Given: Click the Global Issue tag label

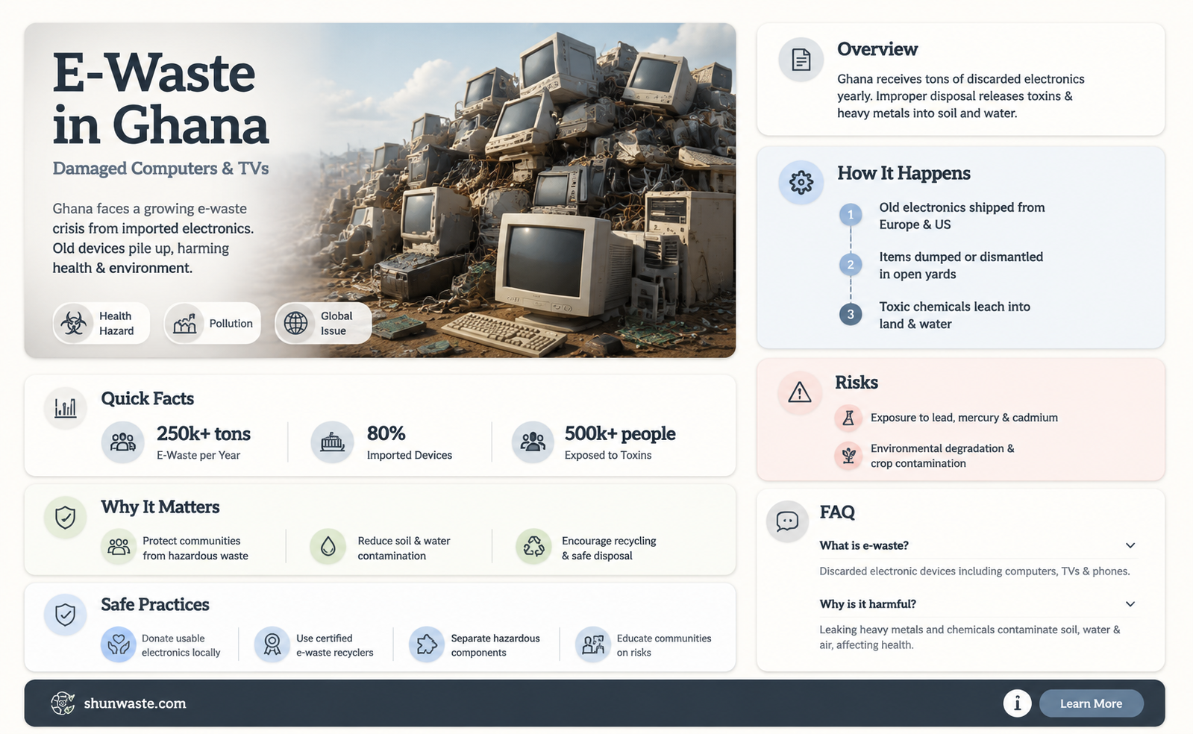Looking at the screenshot, I should [x=336, y=323].
